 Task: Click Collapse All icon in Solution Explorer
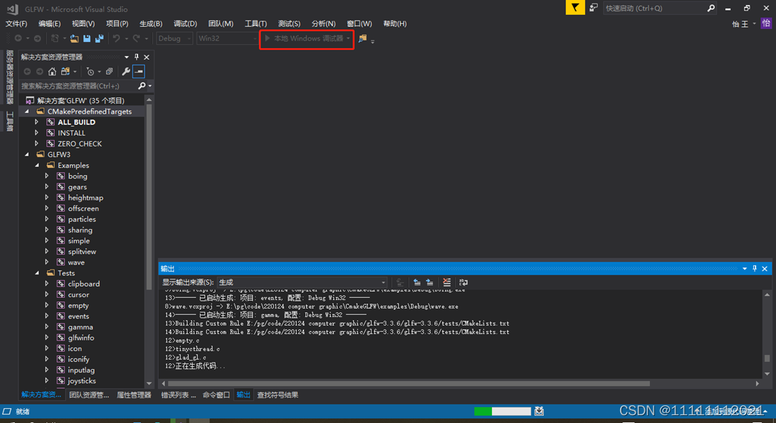(x=109, y=71)
